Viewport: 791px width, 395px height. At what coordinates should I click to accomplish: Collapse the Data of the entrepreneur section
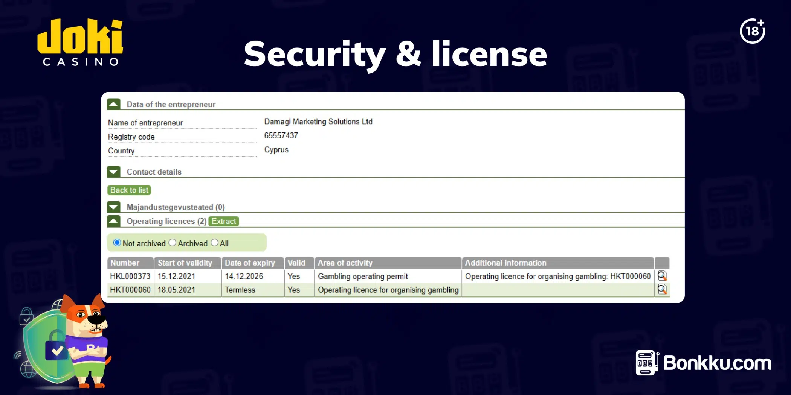coord(114,104)
